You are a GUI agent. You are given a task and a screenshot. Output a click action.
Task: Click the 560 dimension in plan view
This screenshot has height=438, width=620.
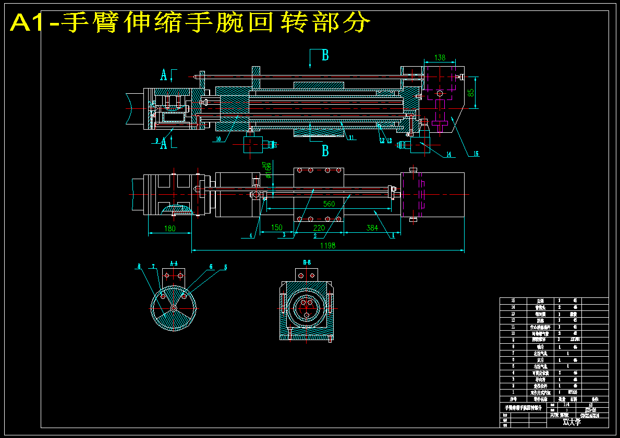pyautogui.click(x=329, y=204)
